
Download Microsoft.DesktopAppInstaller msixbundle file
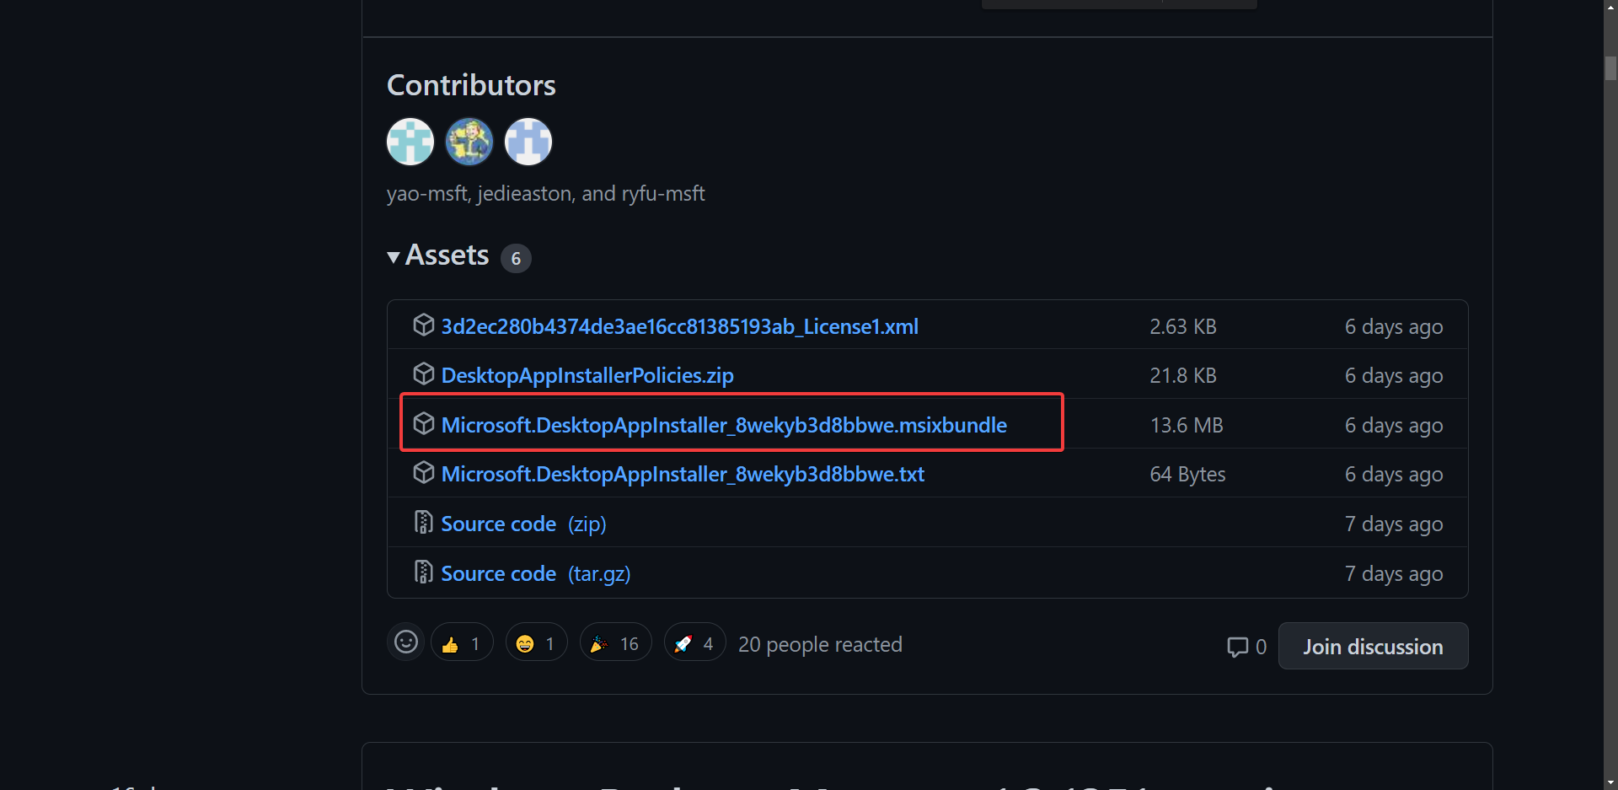[x=724, y=425]
